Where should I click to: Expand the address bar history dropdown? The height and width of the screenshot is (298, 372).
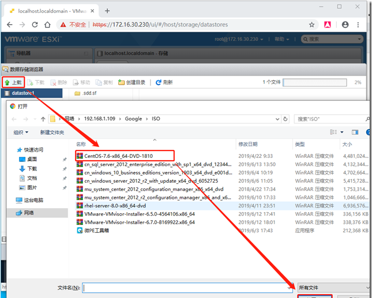[277, 119]
